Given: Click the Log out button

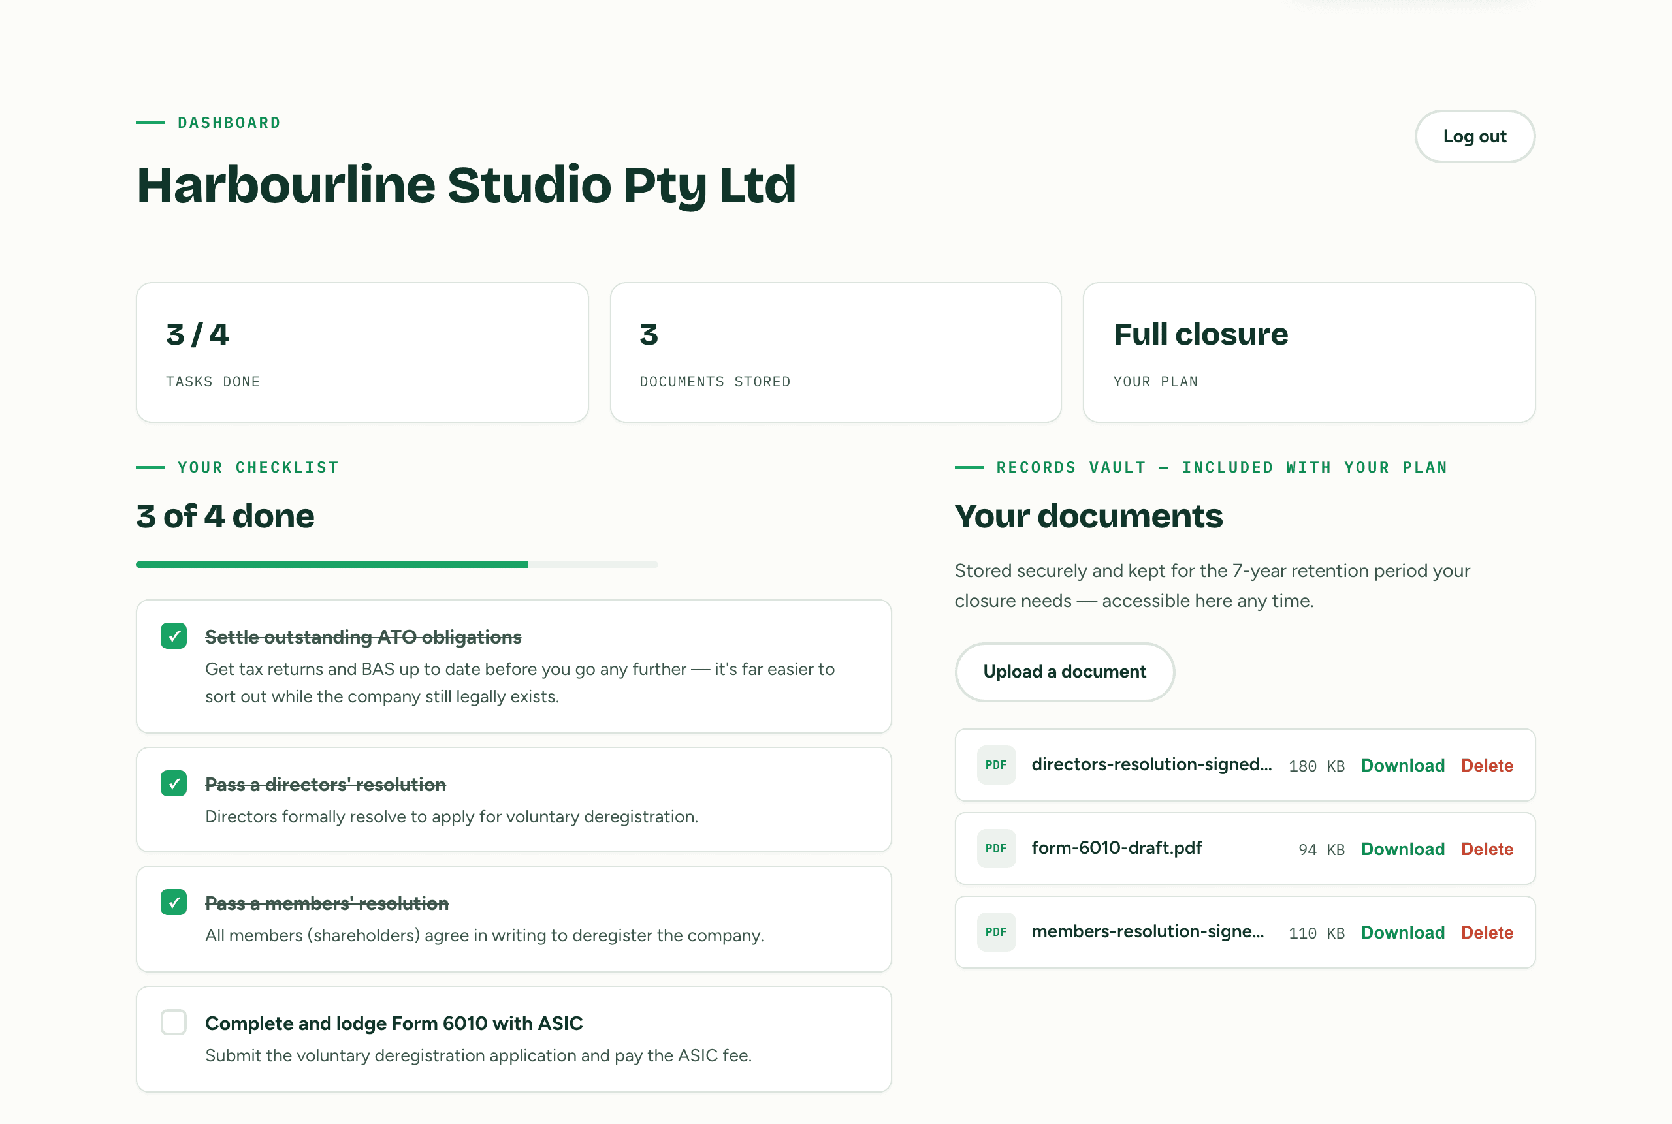Looking at the screenshot, I should pyautogui.click(x=1474, y=136).
